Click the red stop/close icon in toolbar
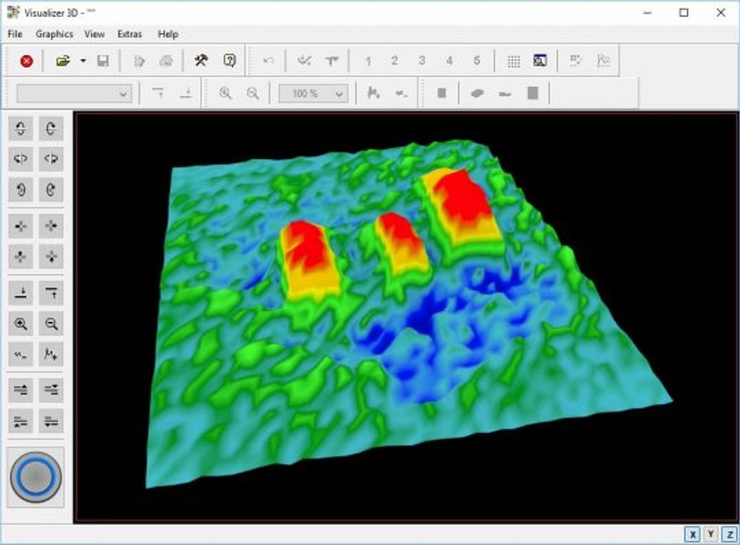Image resolution: width=740 pixels, height=545 pixels. click(27, 61)
